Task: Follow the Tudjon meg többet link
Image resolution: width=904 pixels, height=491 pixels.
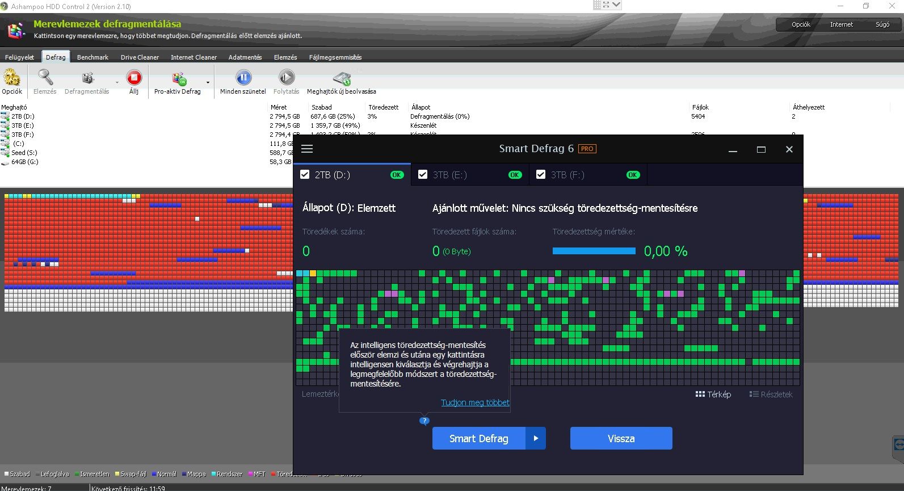Action: 475,402
